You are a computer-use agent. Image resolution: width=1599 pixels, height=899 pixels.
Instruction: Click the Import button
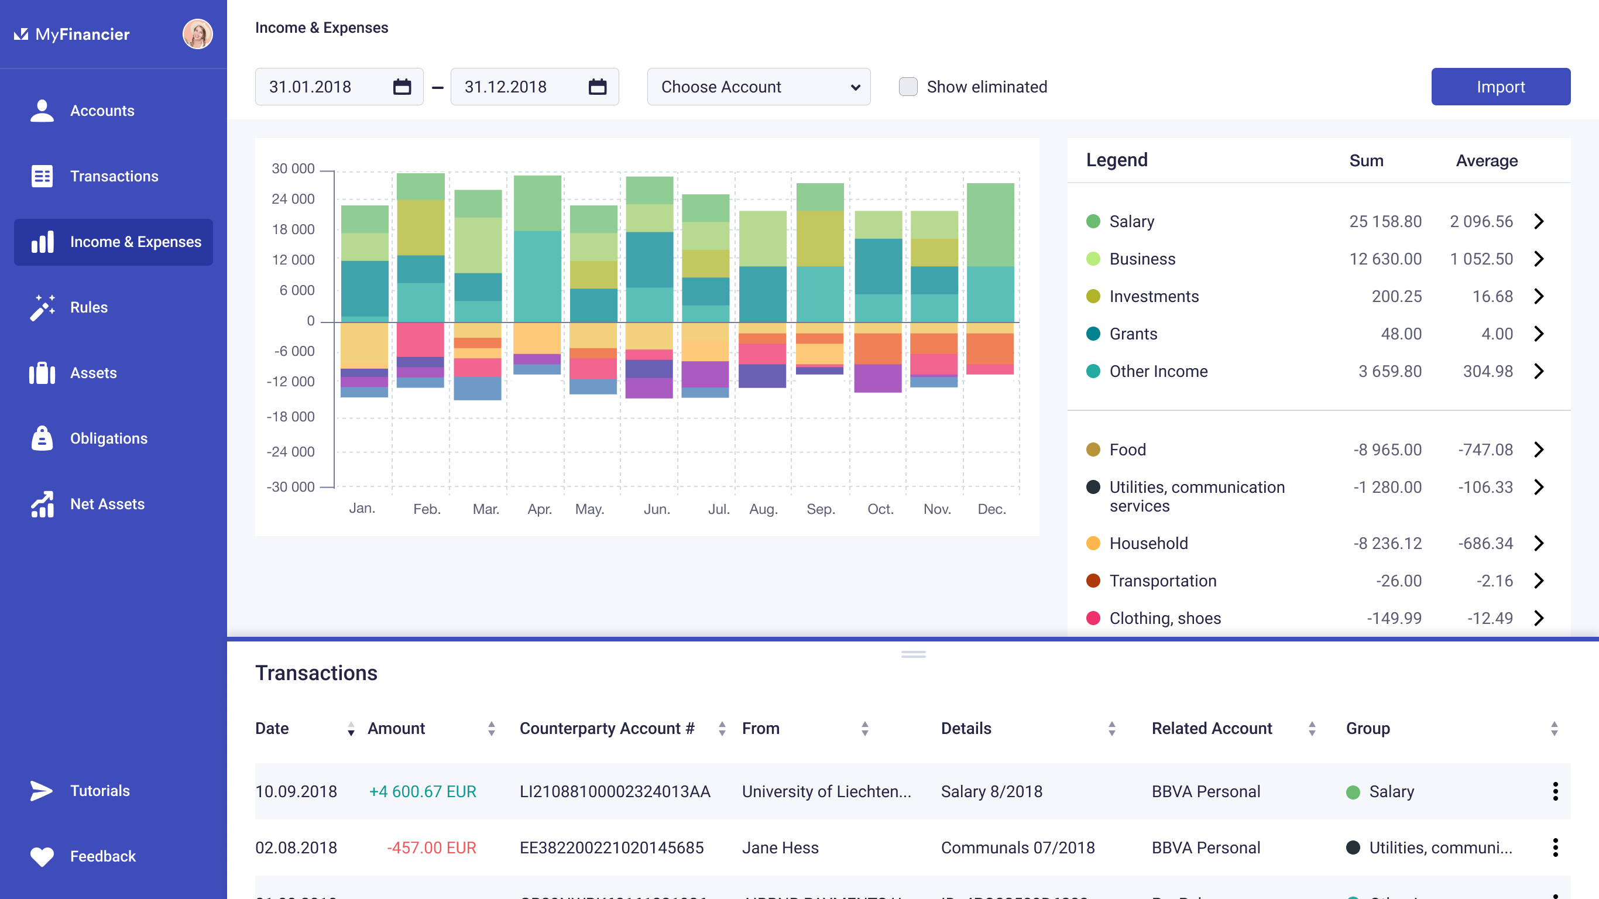[x=1500, y=87]
